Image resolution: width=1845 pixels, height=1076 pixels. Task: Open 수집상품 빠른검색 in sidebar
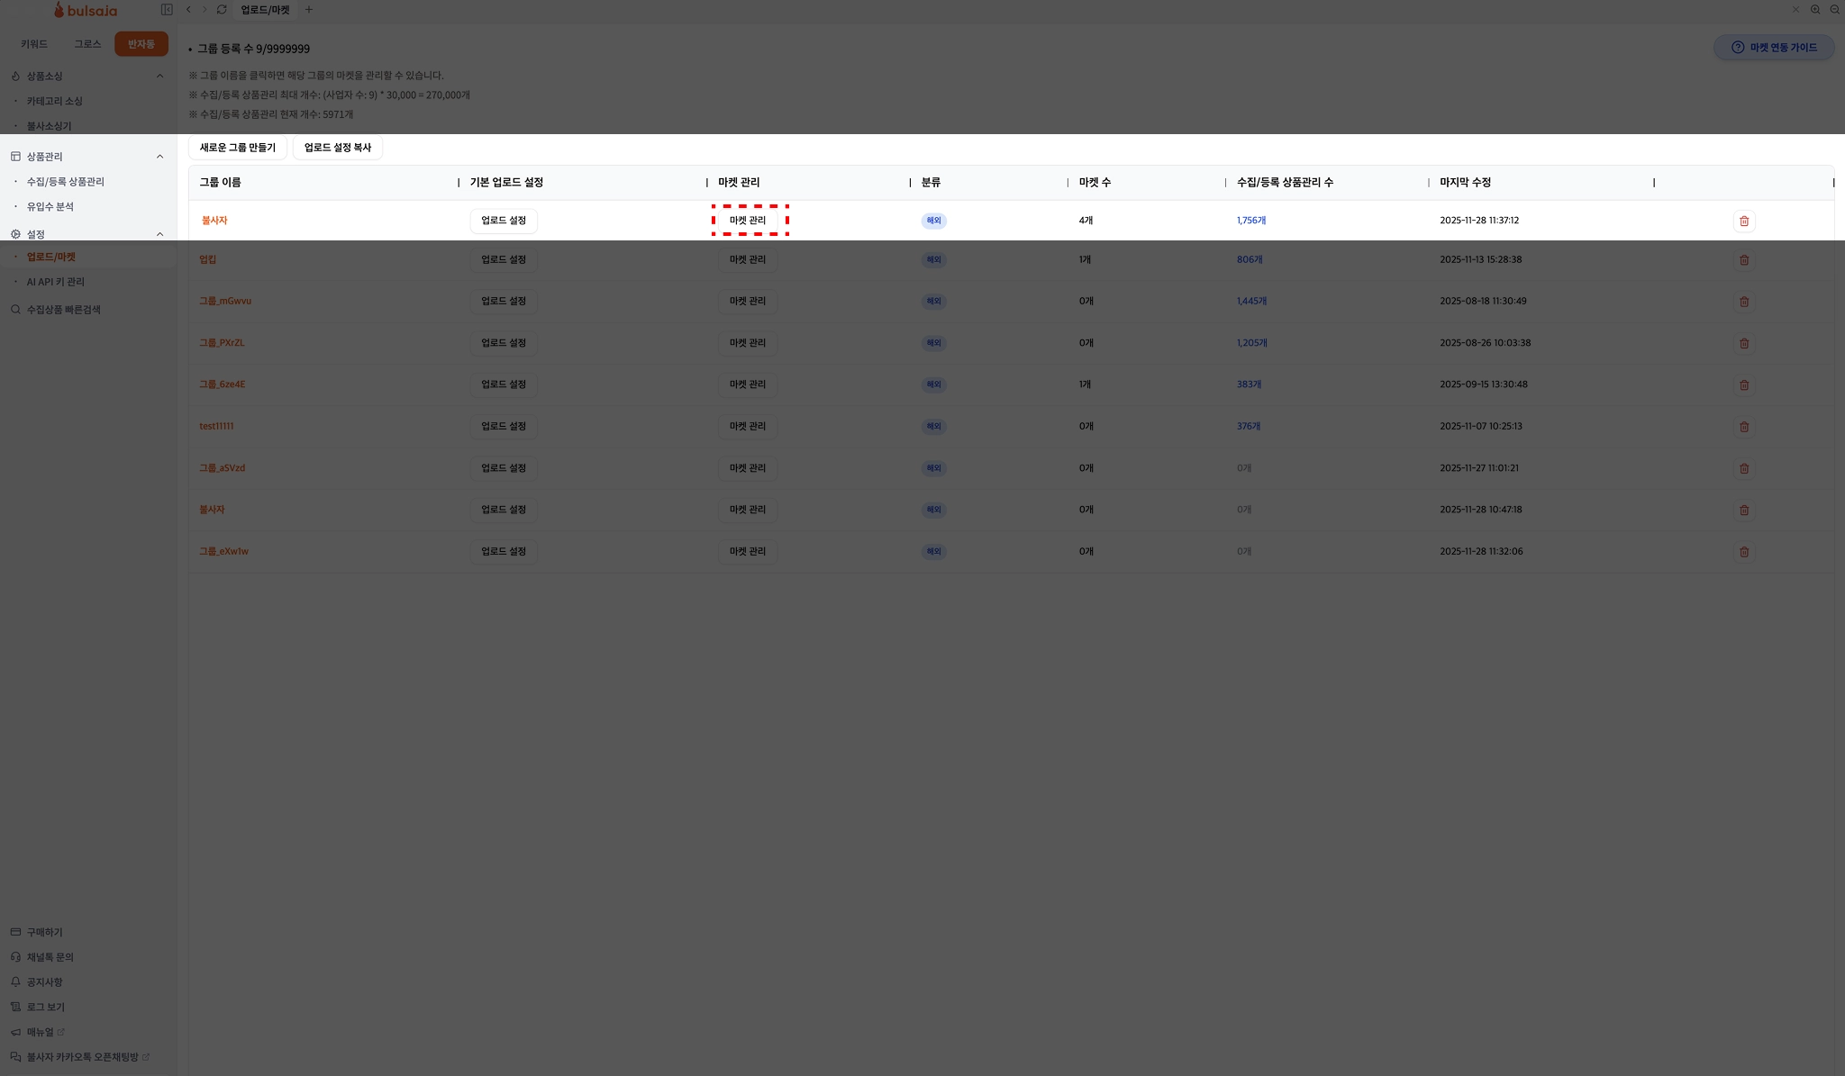[63, 310]
